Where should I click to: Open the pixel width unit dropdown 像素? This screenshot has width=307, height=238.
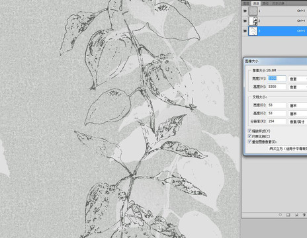pyautogui.click(x=298, y=79)
